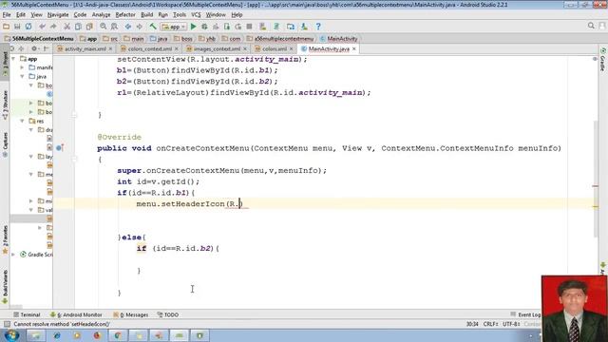The width and height of the screenshot is (608, 342).
Task: Open the Event Log panel
Action: coord(525,314)
